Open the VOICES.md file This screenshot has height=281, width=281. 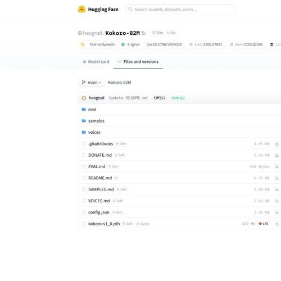[x=99, y=201]
